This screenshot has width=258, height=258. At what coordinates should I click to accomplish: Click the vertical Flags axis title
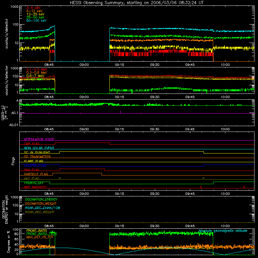pyautogui.click(x=13, y=161)
